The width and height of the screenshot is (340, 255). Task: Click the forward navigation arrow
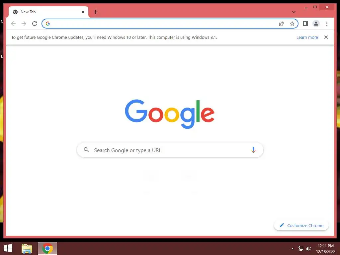pyautogui.click(x=24, y=24)
